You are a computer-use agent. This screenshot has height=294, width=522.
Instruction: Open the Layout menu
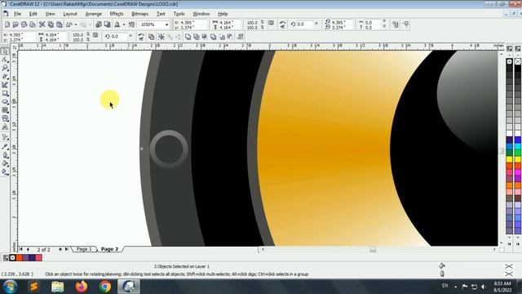click(x=70, y=14)
